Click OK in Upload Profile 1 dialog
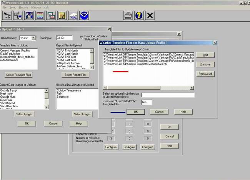The image size is (250, 180). coord(27,123)
